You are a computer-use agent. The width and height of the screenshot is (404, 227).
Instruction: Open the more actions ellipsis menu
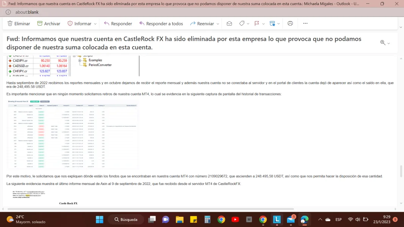[x=305, y=23]
